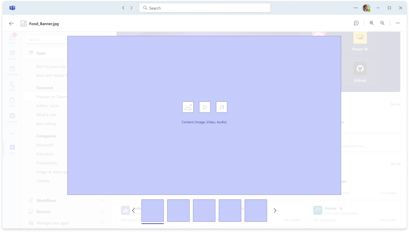Go back using the title bar history arrow
409x232 pixels.
click(123, 8)
